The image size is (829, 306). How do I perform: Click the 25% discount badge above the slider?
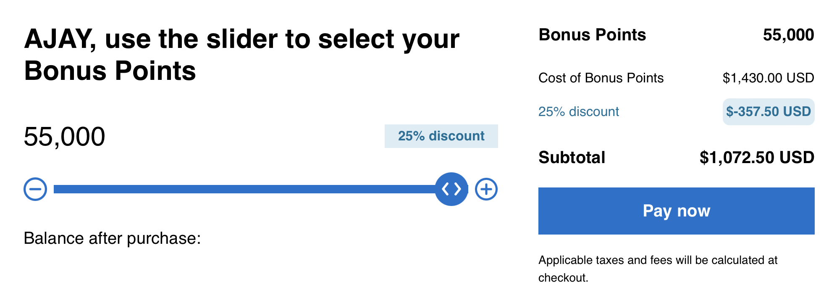pos(441,136)
